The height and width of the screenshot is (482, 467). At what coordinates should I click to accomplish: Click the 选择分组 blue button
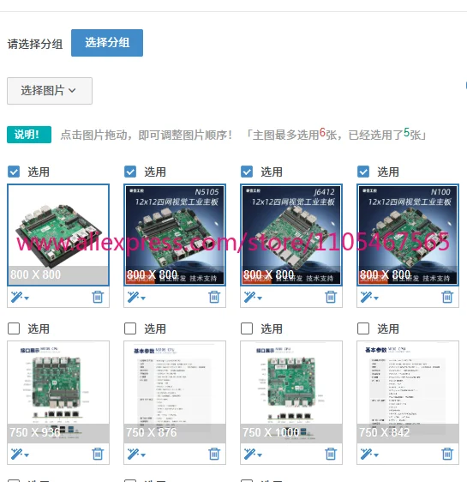click(x=107, y=43)
